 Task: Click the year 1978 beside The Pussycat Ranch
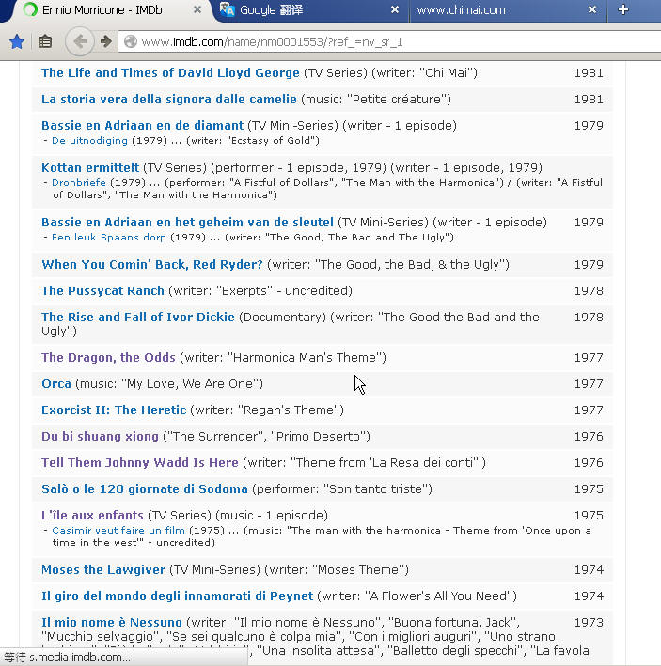coord(589,290)
